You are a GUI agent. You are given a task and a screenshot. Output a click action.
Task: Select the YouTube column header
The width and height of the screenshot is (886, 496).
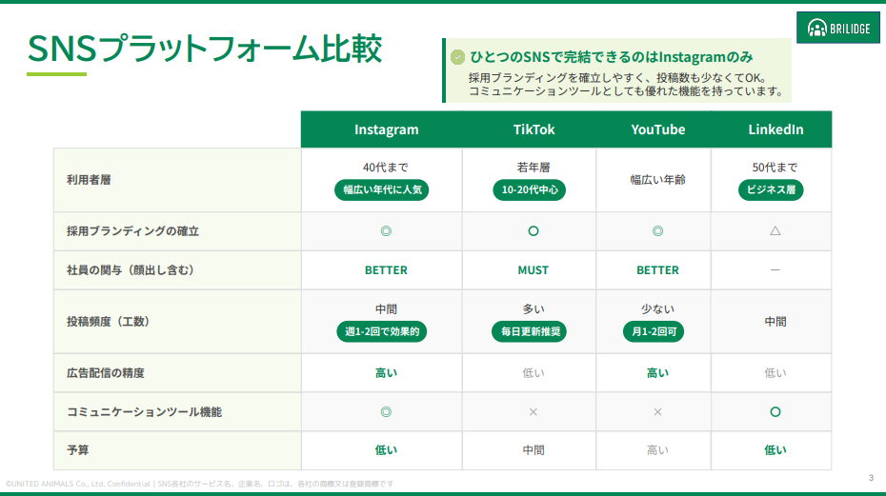click(657, 129)
